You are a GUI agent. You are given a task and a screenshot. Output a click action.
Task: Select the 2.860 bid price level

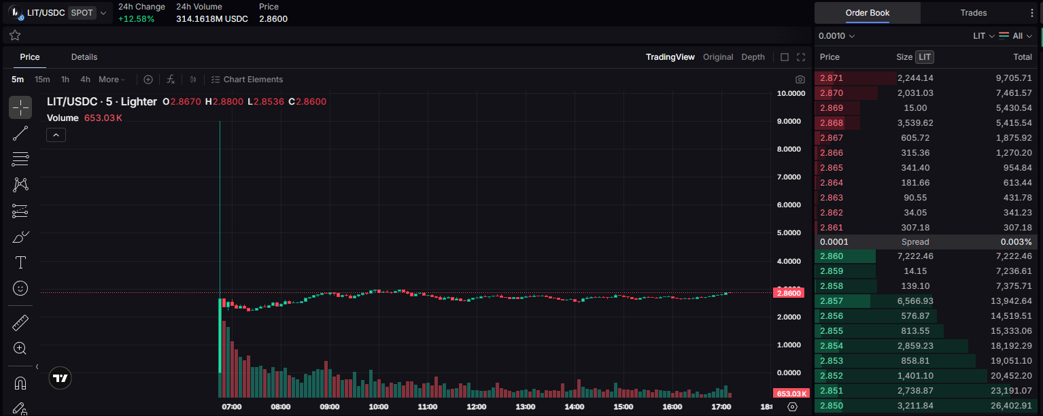832,256
